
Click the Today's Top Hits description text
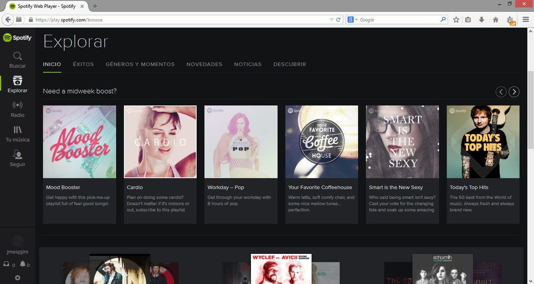pyautogui.click(x=482, y=203)
